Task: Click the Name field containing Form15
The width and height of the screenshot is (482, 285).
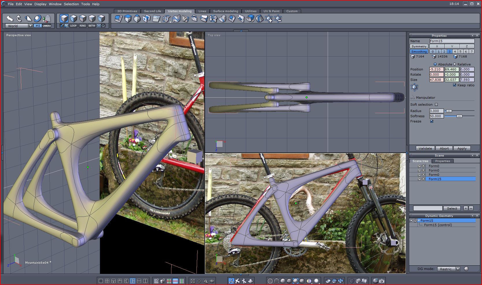Action: point(452,41)
